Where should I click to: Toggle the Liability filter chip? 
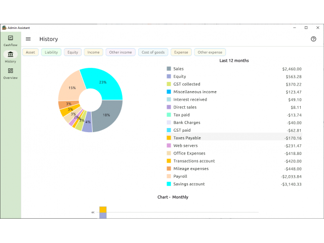tap(51, 52)
